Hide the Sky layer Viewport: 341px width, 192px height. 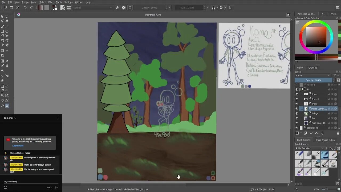[297, 118]
